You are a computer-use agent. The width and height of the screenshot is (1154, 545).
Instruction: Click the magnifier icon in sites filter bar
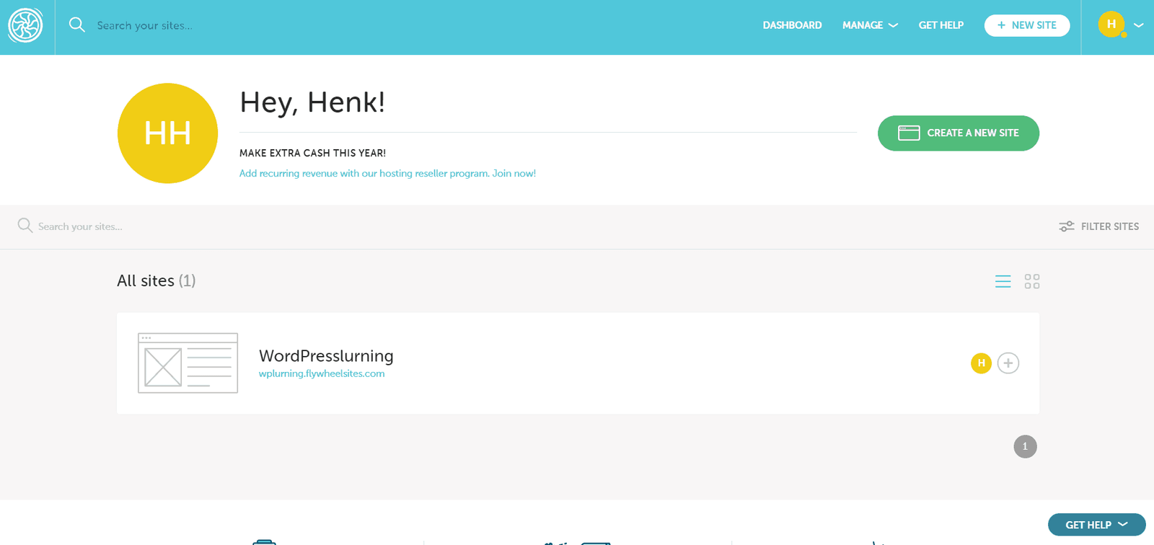(x=25, y=226)
